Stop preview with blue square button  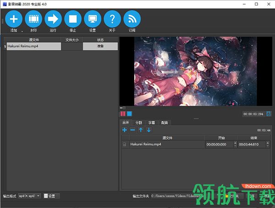pos(129,114)
